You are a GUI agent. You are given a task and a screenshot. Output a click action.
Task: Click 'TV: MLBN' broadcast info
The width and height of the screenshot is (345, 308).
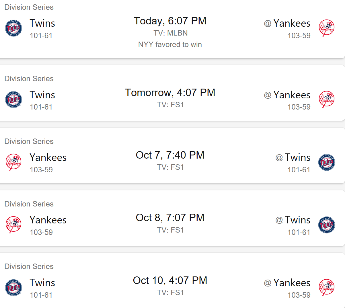click(x=170, y=33)
